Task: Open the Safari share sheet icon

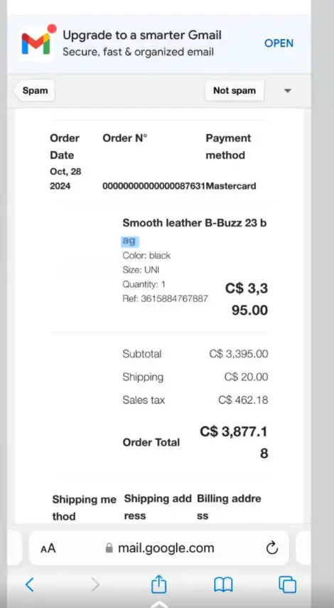Action: click(x=158, y=584)
